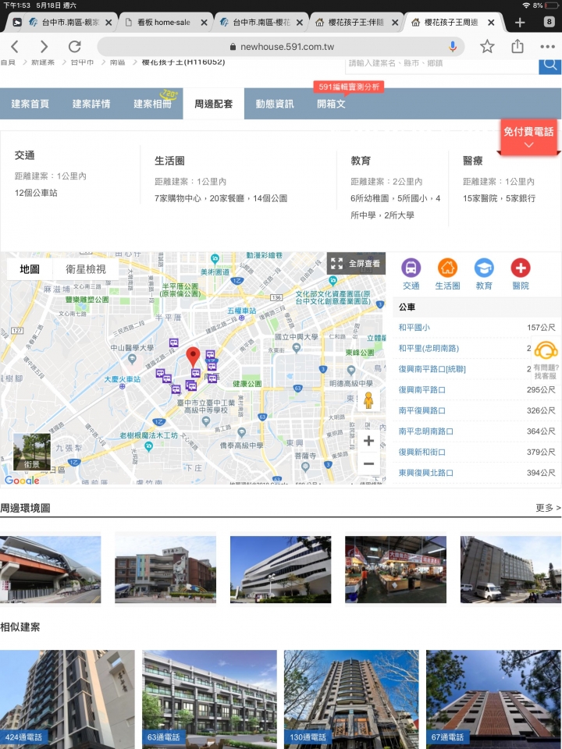This screenshot has width=562, height=749.
Task: Open the 開箱文 tab
Action: pos(331,104)
